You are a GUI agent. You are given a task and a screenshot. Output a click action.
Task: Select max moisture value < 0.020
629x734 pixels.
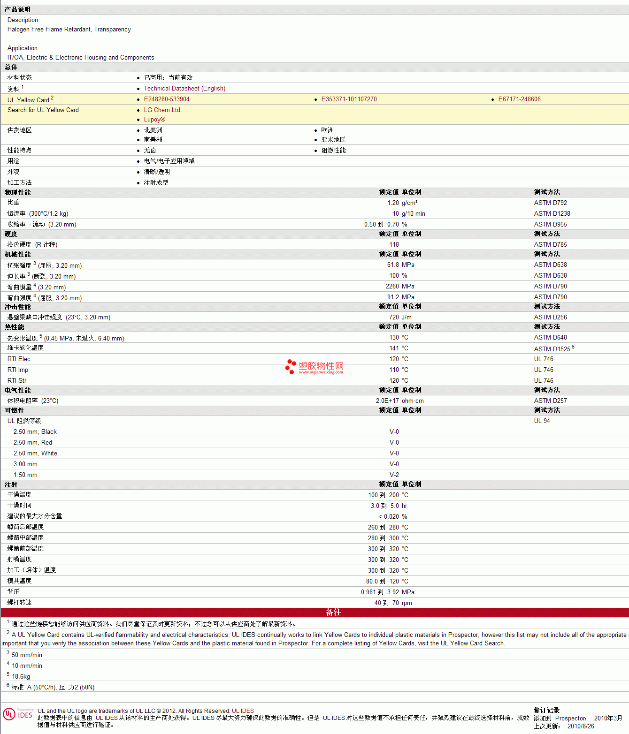click(x=389, y=516)
